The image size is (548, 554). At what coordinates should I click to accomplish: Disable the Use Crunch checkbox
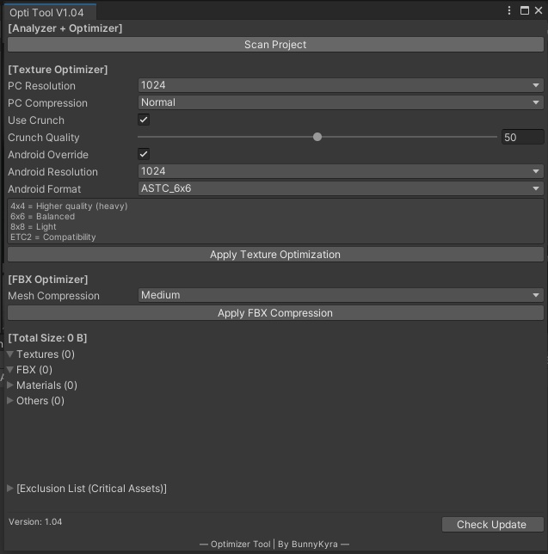[x=145, y=120]
